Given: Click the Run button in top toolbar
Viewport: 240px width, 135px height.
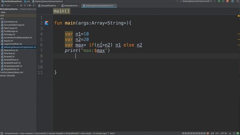Looking at the screenshot, I should coord(215,1).
